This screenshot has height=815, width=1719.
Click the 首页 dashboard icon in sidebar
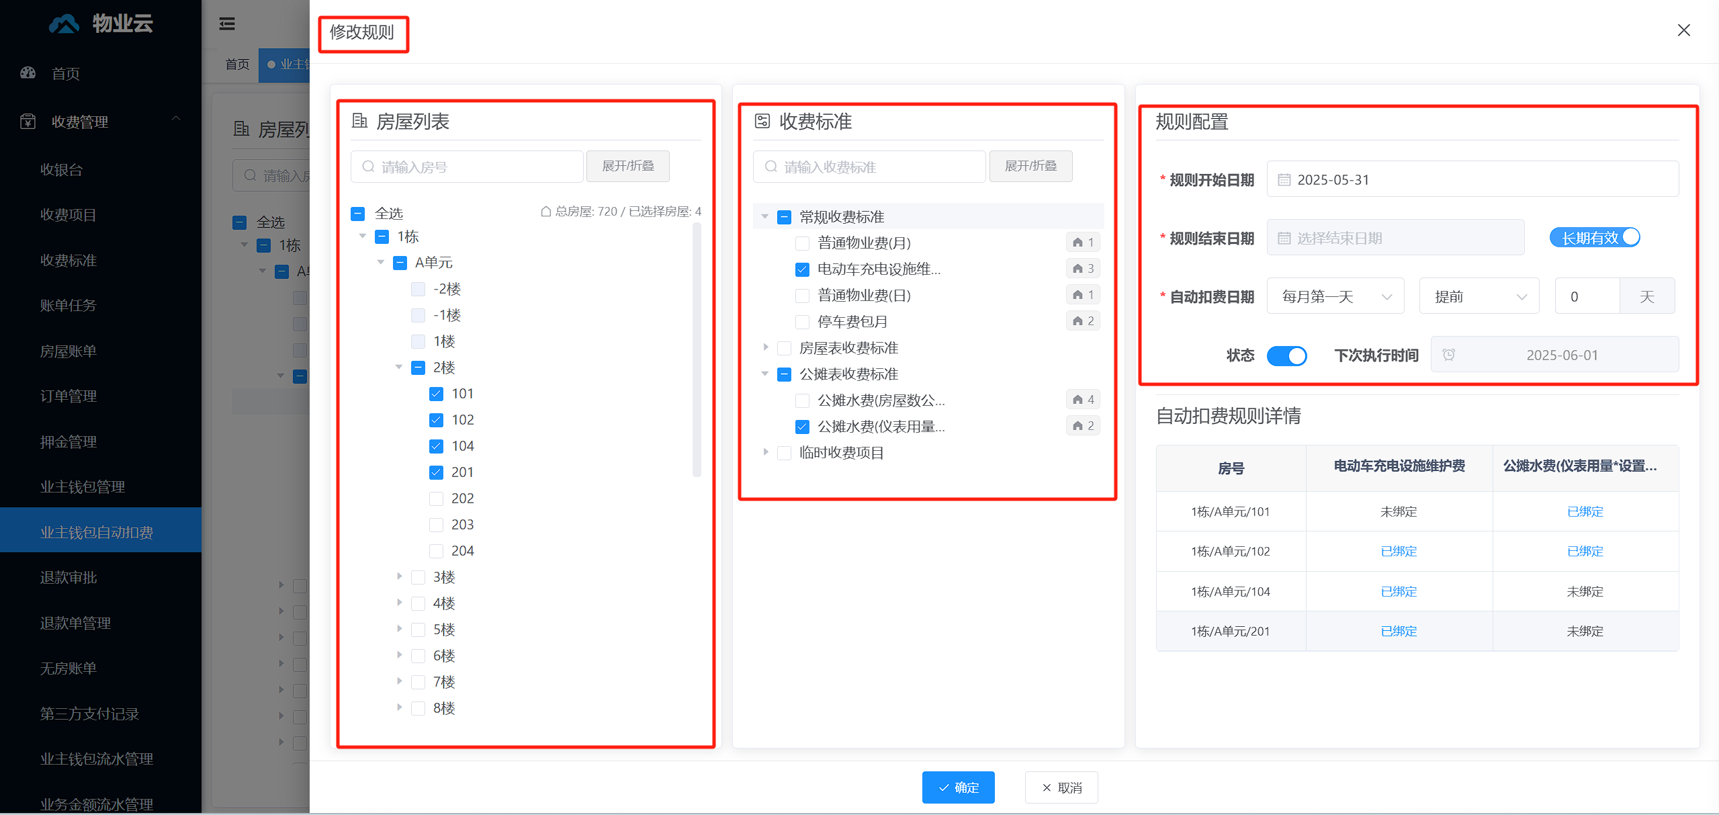[28, 73]
